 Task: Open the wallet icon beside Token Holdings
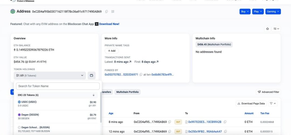pos(91,76)
